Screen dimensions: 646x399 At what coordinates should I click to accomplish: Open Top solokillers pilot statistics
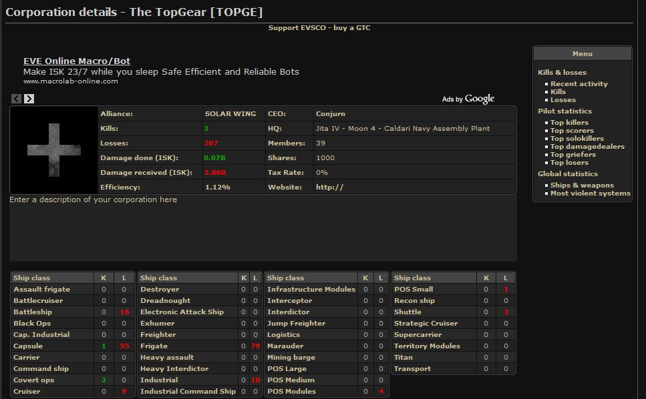(577, 138)
